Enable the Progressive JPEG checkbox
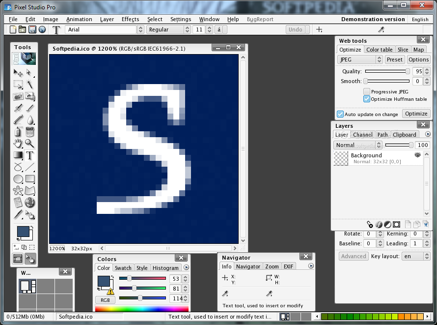 tap(367, 91)
